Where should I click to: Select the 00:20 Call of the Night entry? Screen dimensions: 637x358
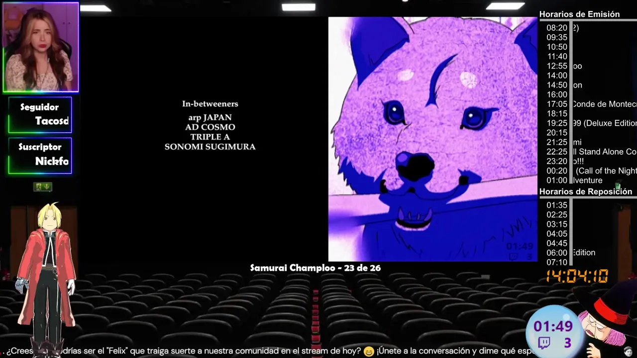point(591,171)
